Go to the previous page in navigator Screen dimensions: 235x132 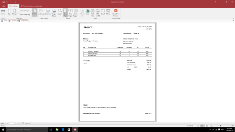(7, 123)
